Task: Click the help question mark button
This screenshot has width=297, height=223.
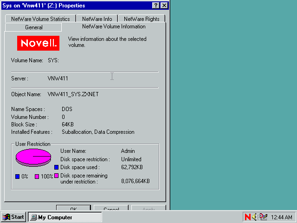Action: pyautogui.click(x=156, y=6)
